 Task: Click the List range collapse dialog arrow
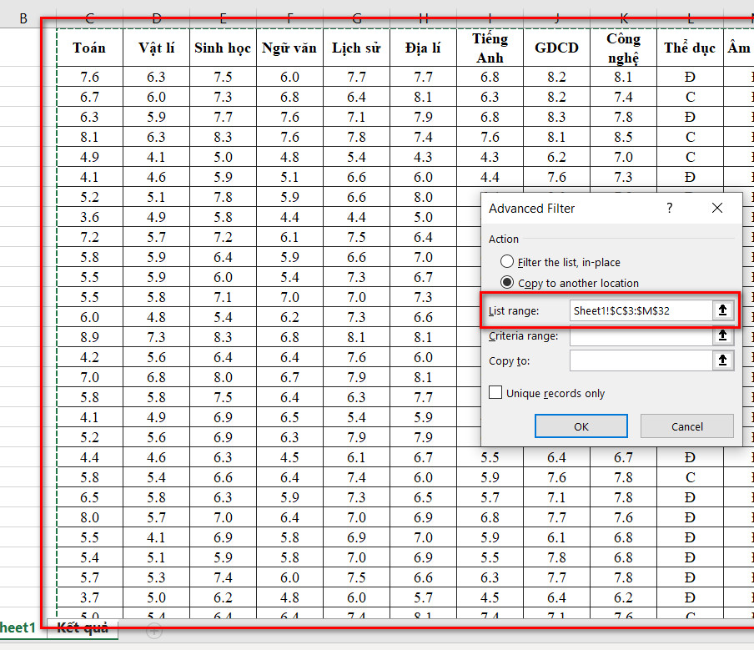click(x=722, y=310)
